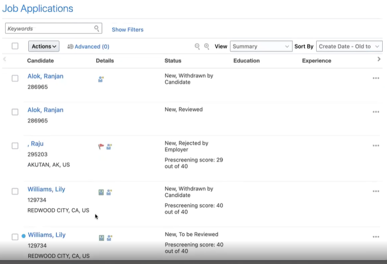The image size is (387, 264).
Task: Click left arrow to scroll table columns
Action: [4, 59]
